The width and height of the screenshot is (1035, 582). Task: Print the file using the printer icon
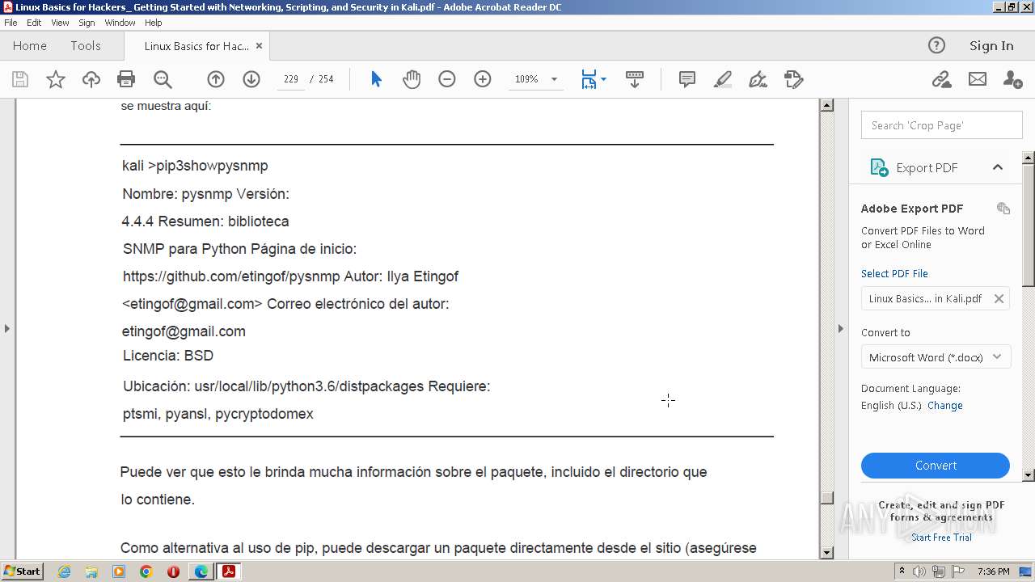[x=126, y=79]
